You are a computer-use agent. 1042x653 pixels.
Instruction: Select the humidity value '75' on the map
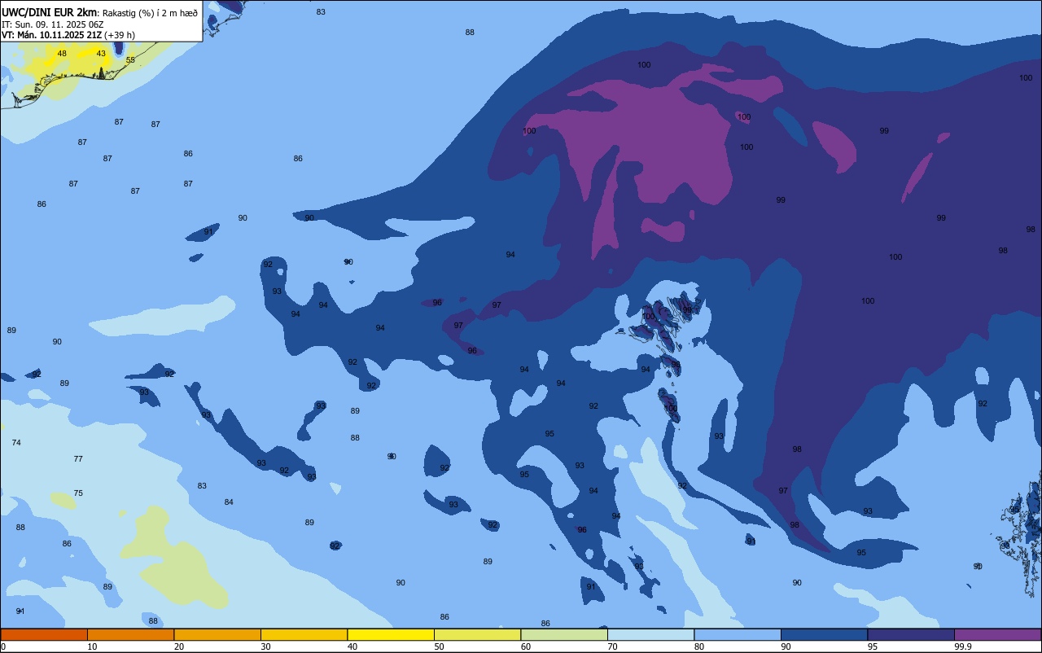point(78,493)
